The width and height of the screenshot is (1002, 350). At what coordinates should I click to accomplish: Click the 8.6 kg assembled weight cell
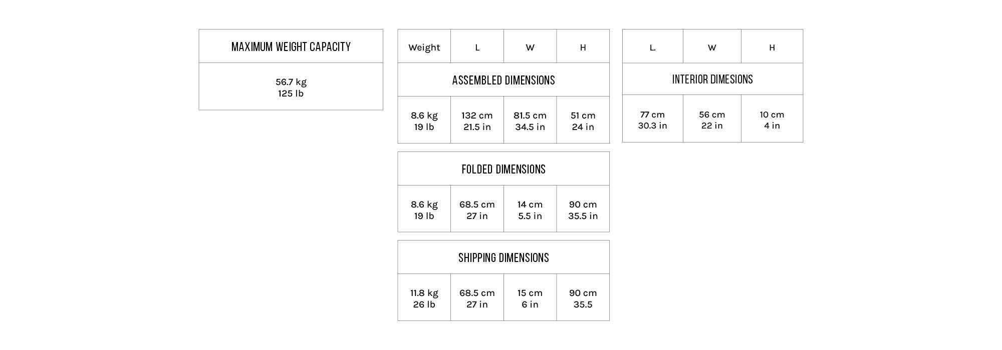point(424,121)
